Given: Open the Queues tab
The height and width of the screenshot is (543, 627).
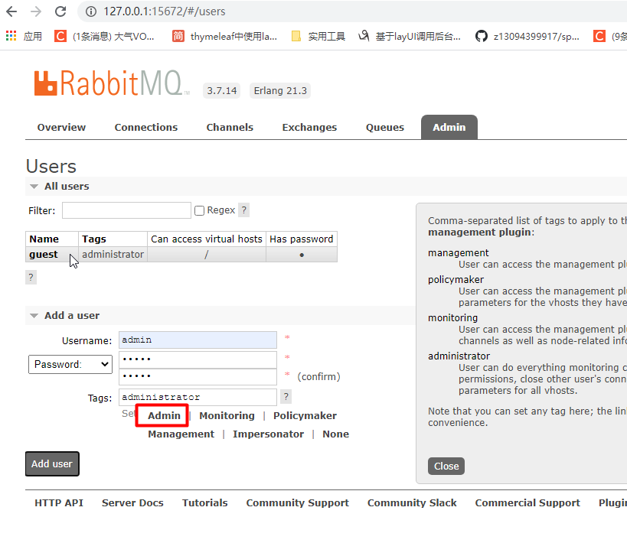Looking at the screenshot, I should [384, 127].
